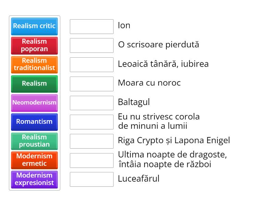Select the Realism critic tile

[34, 26]
